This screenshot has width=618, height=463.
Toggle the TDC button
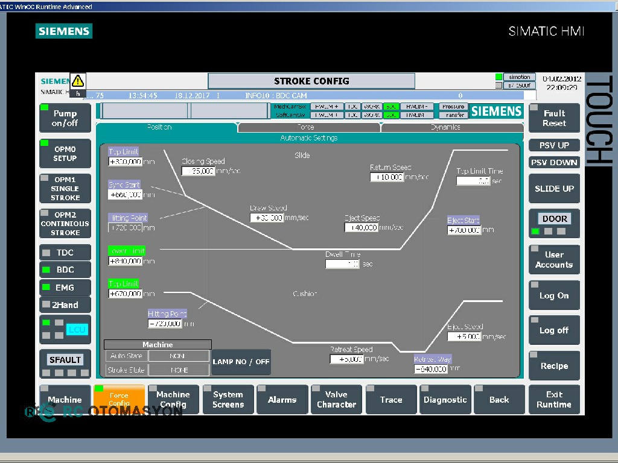pos(65,253)
